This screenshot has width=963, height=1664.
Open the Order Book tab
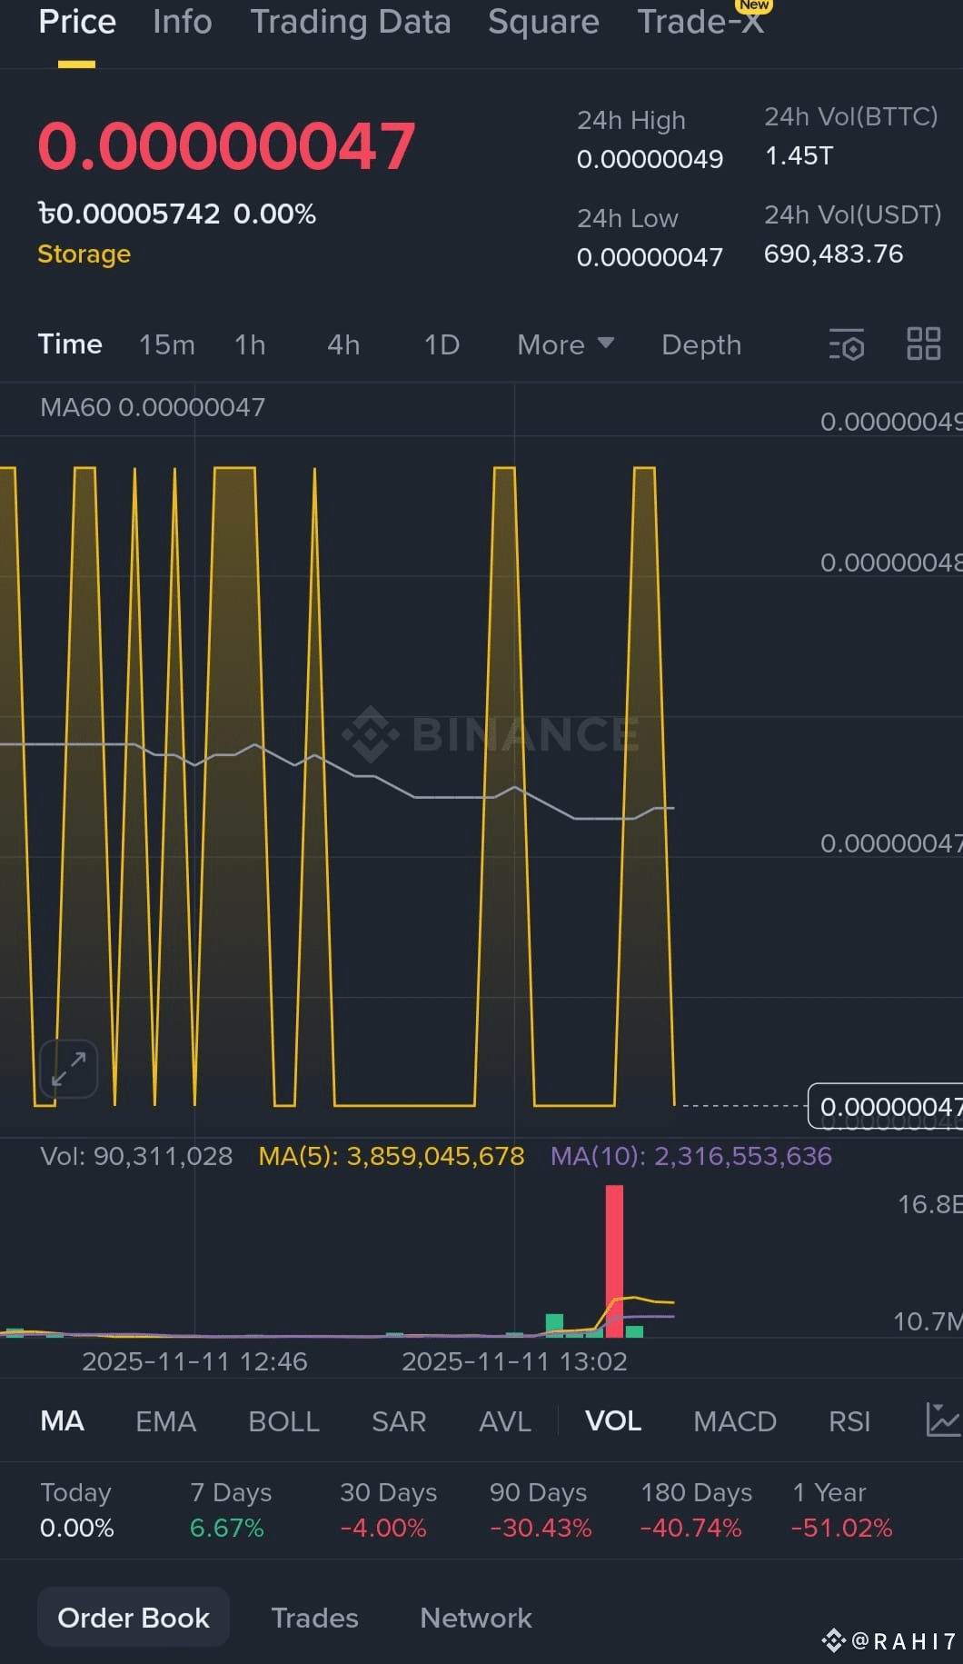point(134,1618)
